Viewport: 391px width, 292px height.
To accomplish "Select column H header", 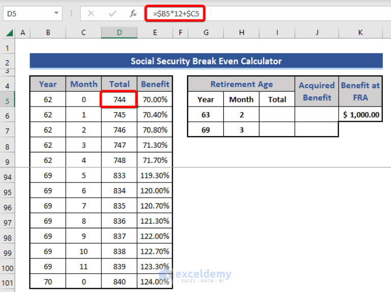I will click(242, 33).
